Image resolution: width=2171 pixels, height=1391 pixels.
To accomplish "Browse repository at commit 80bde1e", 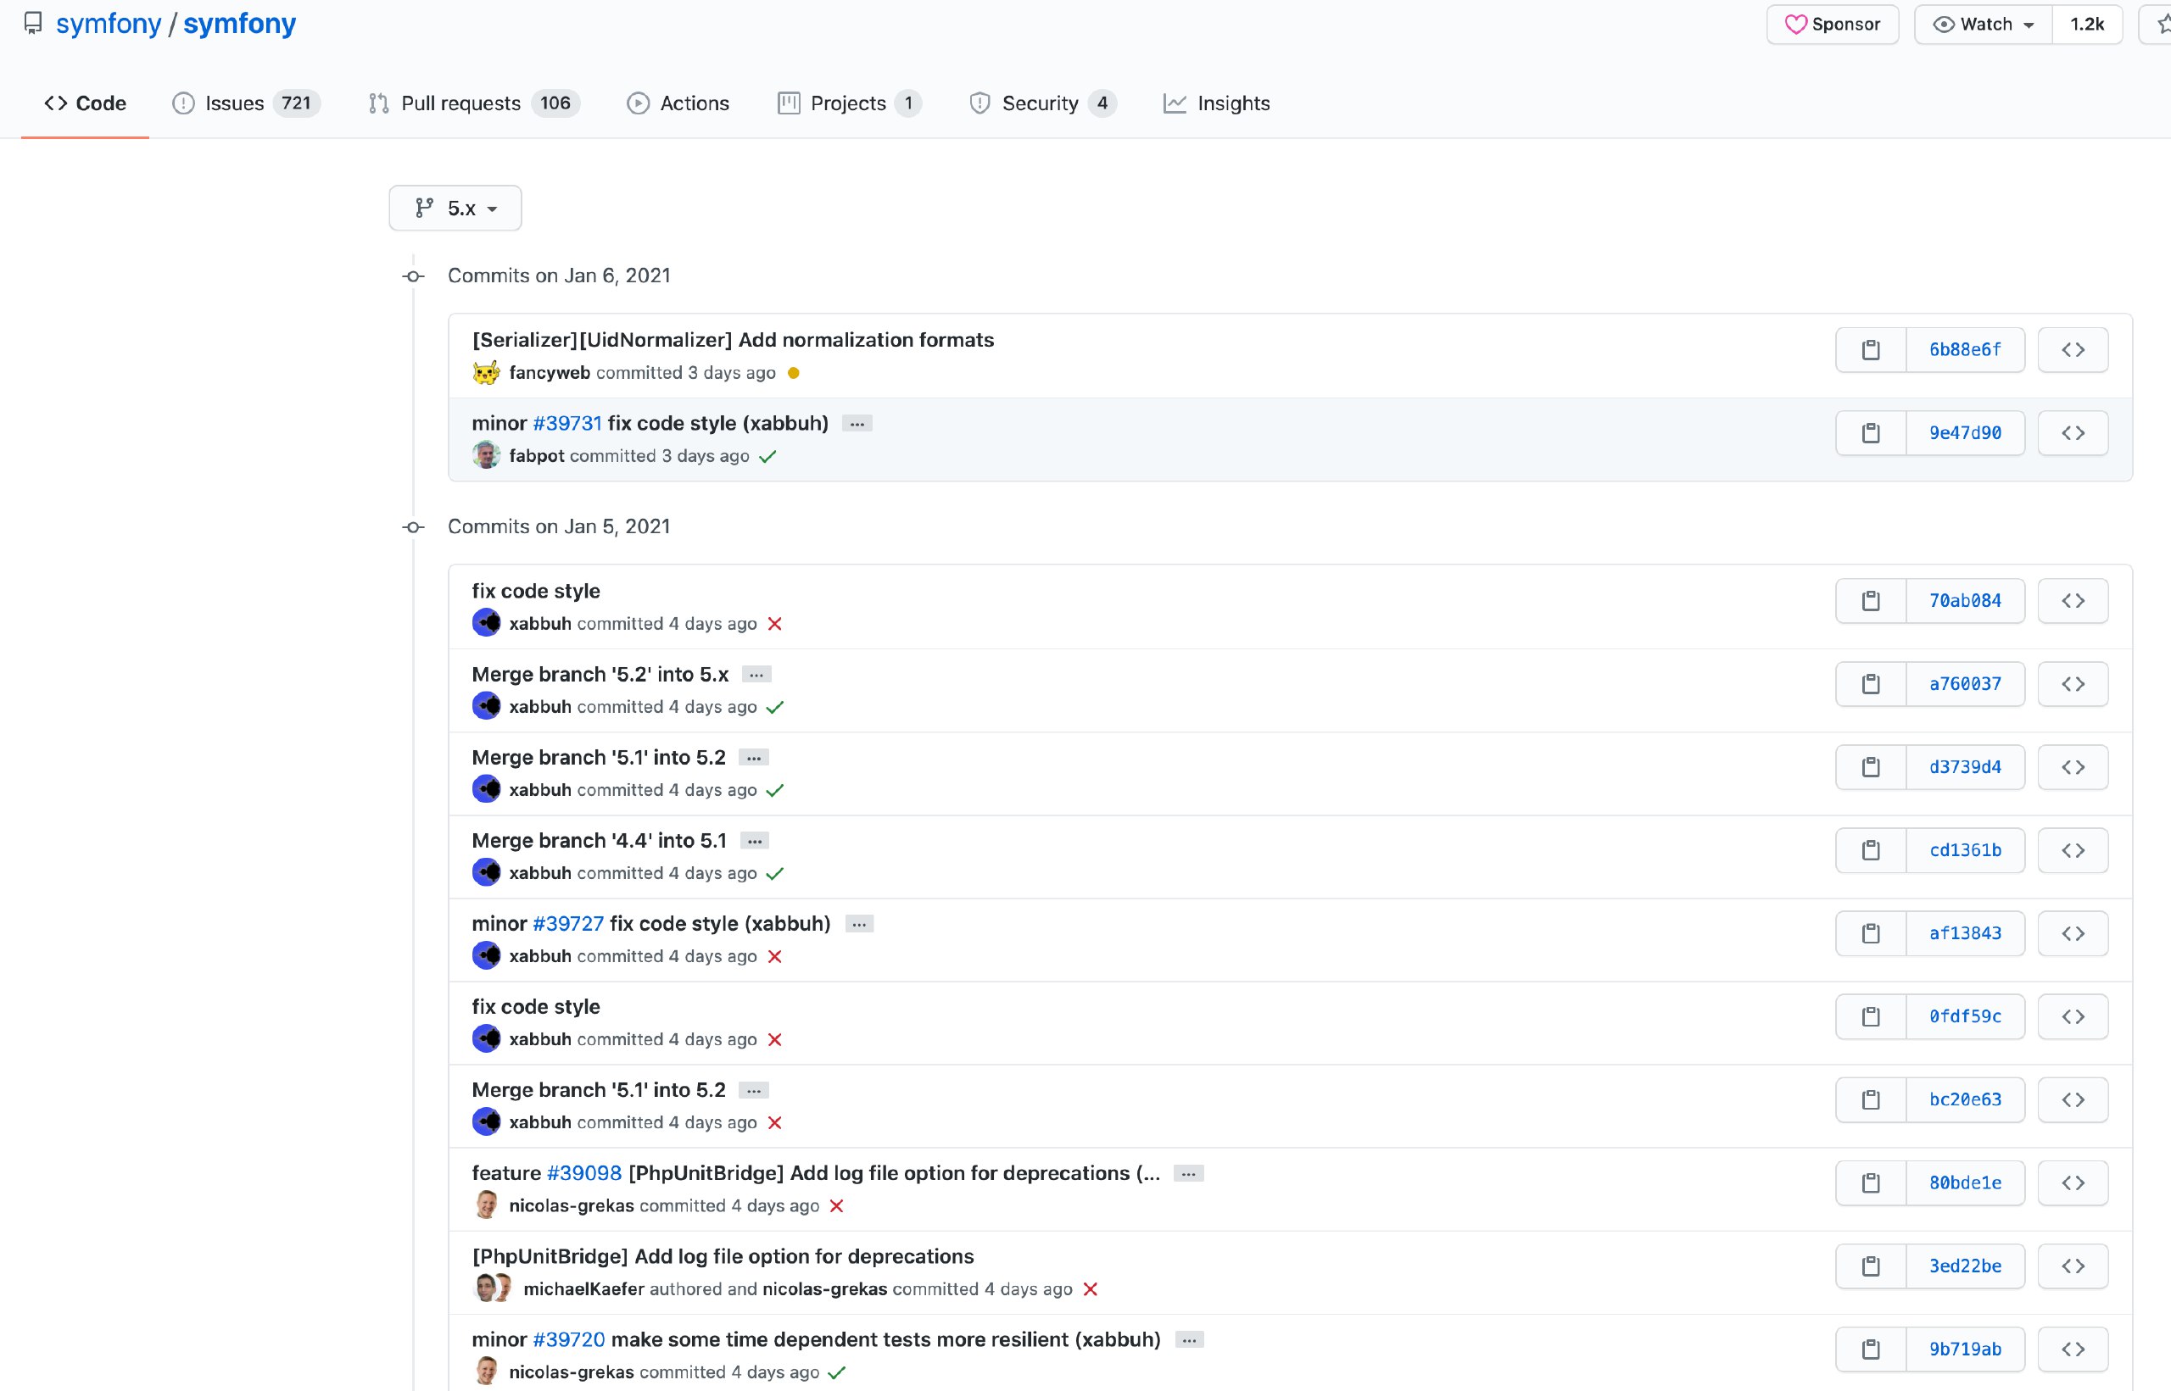I will pyautogui.click(x=2073, y=1182).
